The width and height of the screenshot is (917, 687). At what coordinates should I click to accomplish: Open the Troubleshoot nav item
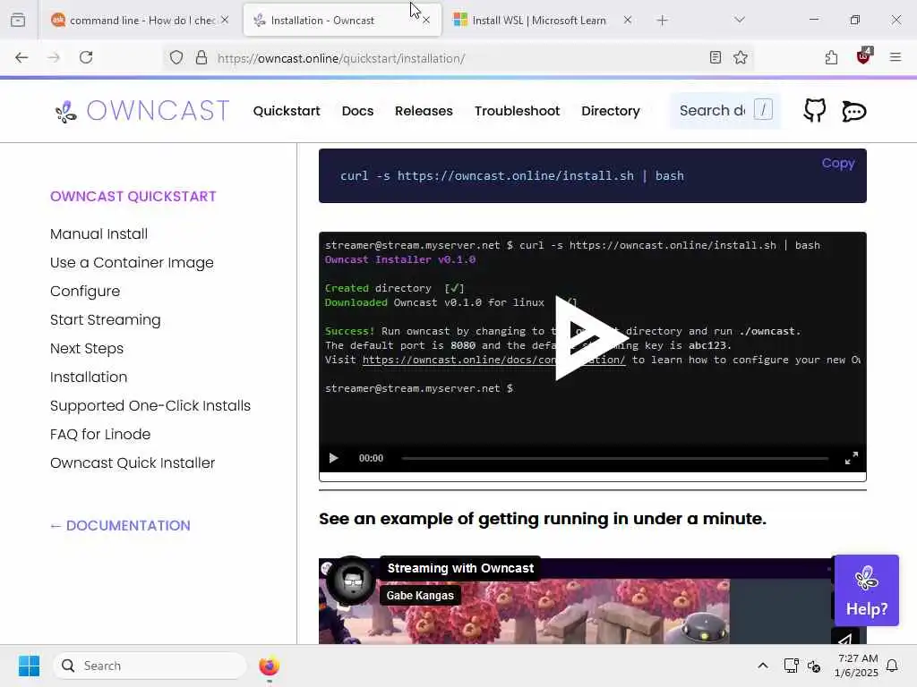pos(517,111)
